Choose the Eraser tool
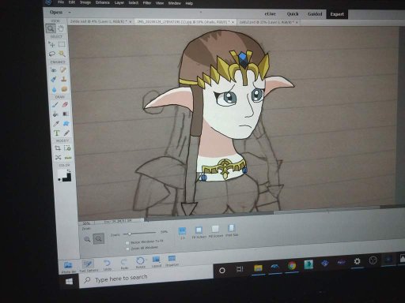405x303 pixels. (x=65, y=104)
